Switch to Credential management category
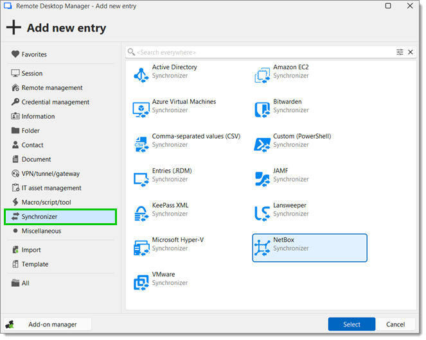This screenshot has width=426, height=340. click(55, 102)
